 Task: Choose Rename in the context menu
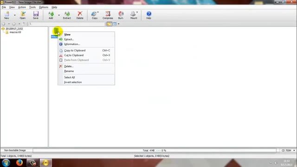(86, 71)
